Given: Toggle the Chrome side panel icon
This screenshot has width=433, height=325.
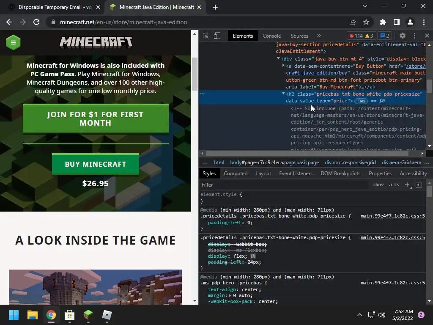Looking at the screenshot, I should click(x=397, y=22).
